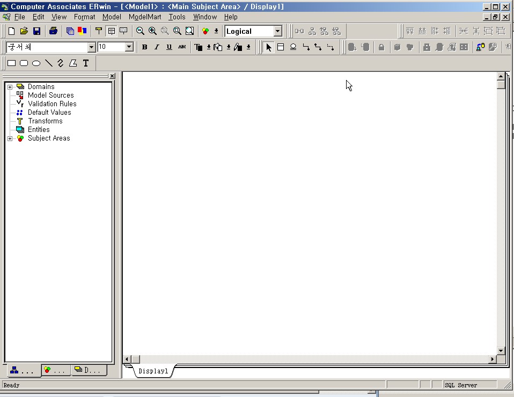Select Default Values in the model tree
The width and height of the screenshot is (514, 397).
pos(49,113)
